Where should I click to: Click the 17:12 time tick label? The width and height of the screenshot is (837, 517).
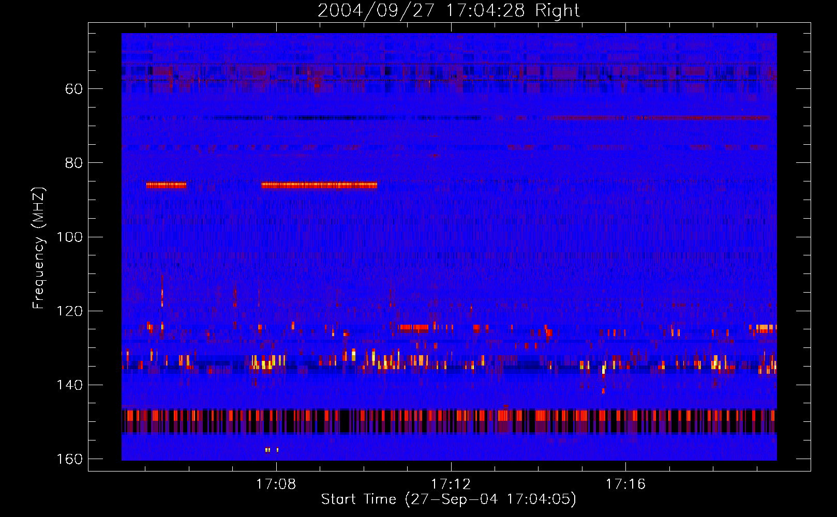[451, 484]
